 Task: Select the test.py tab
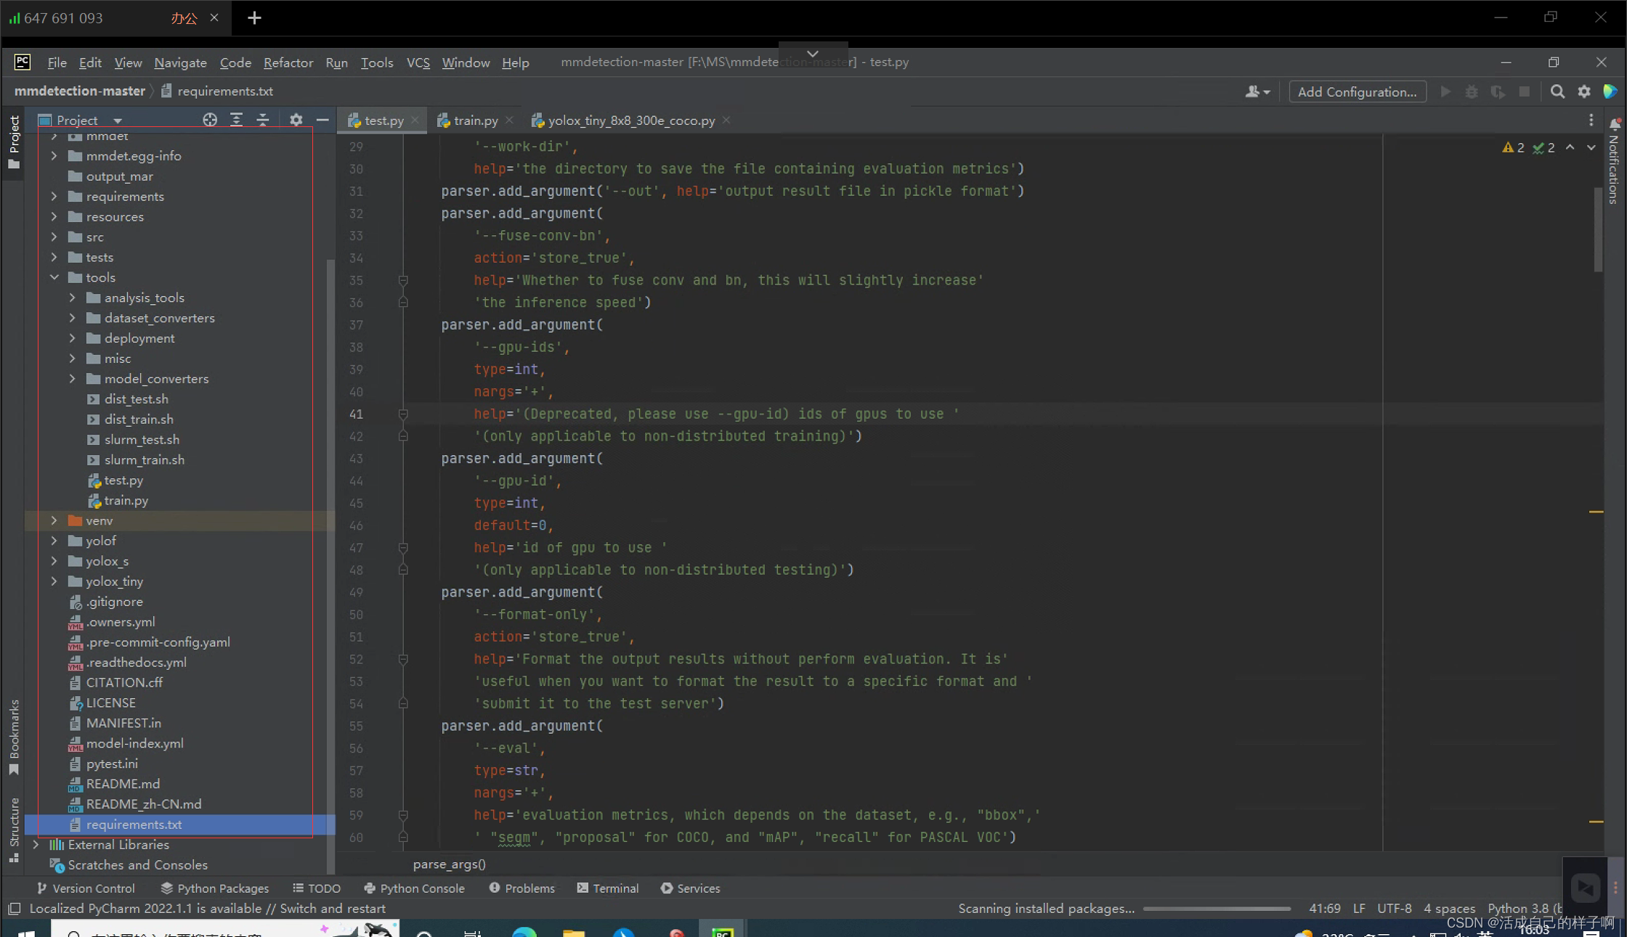click(x=380, y=120)
